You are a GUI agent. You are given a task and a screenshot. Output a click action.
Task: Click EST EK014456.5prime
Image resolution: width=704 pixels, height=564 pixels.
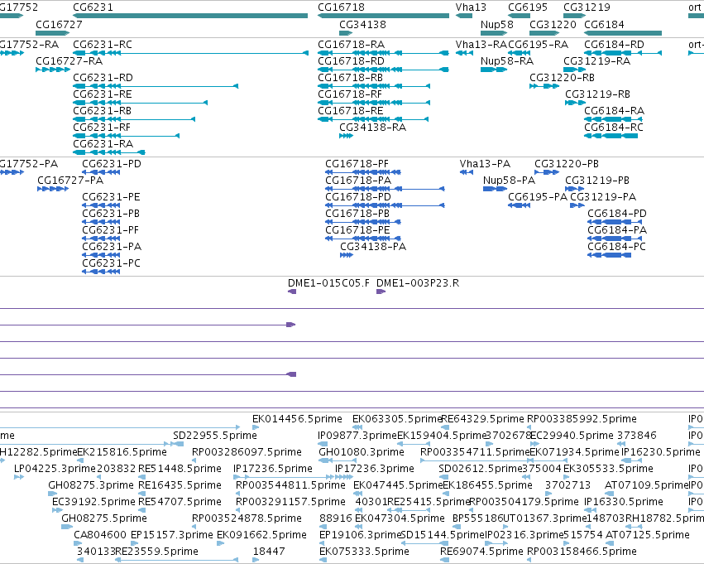point(256,427)
